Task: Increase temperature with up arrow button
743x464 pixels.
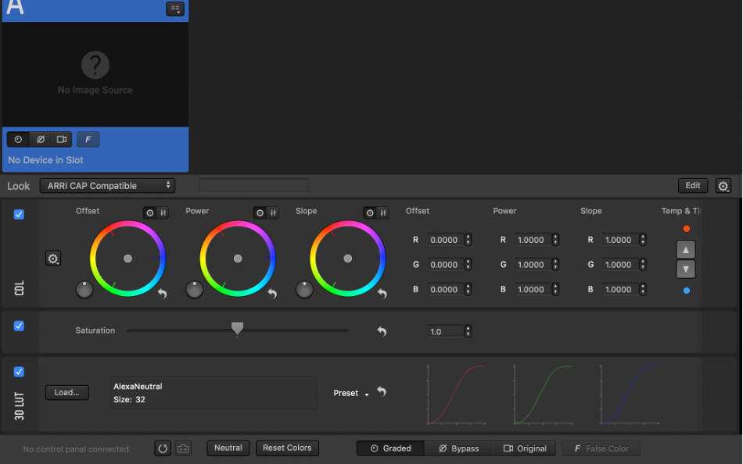Action: click(686, 249)
